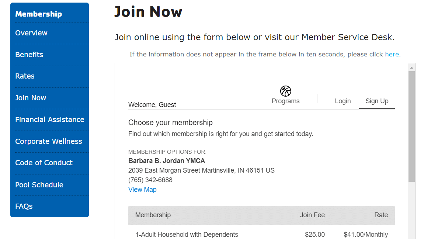Click the Membership sidebar heading
This screenshot has height=239, width=424.
click(x=39, y=14)
